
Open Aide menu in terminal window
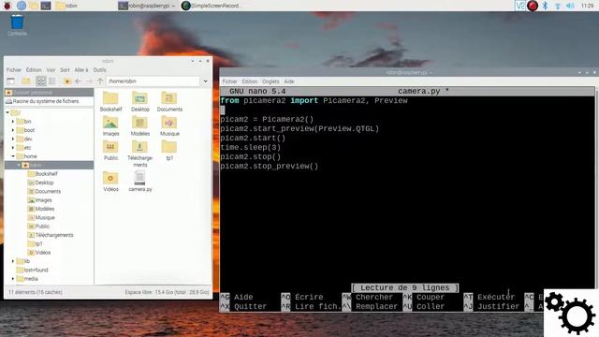[289, 81]
